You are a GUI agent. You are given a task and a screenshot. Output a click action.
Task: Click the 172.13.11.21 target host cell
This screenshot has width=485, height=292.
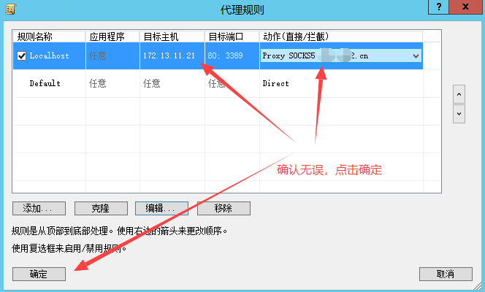click(169, 55)
